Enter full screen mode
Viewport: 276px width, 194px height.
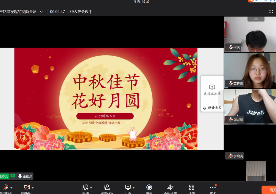click(x=271, y=11)
